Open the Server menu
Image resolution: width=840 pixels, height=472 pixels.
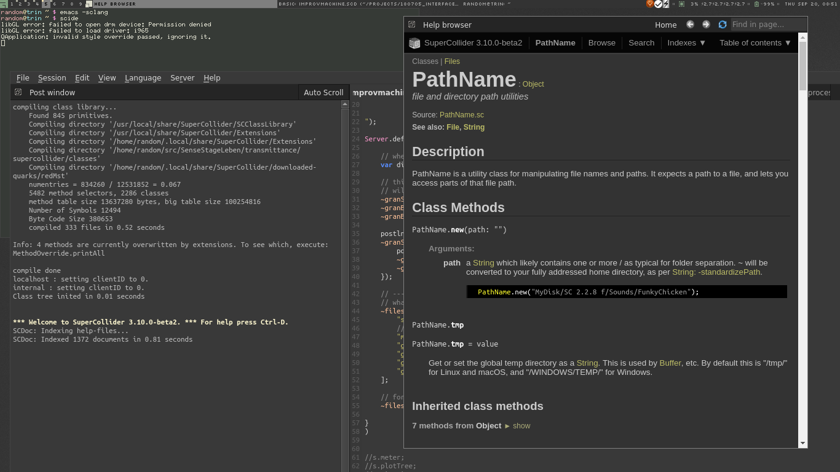[182, 78]
